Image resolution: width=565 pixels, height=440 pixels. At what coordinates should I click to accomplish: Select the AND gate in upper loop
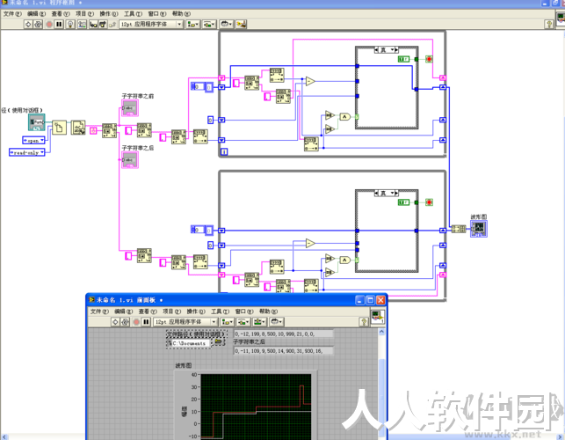(344, 116)
